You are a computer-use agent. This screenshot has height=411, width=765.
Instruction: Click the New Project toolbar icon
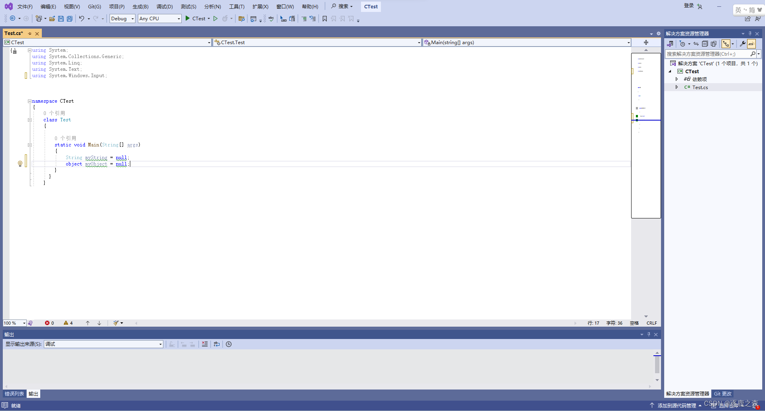click(x=39, y=19)
